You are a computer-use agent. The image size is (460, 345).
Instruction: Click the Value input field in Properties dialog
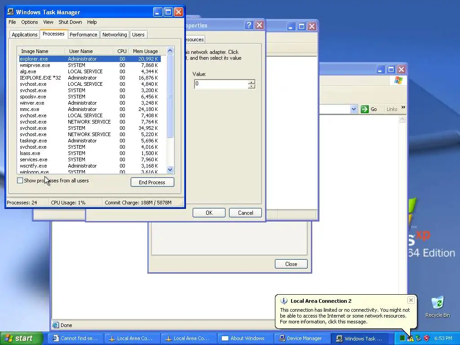coord(221,84)
